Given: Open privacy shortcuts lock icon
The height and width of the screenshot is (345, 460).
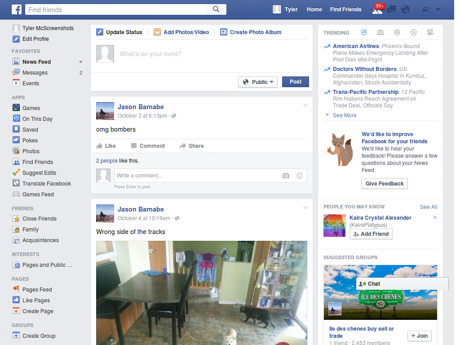Looking at the screenshot, I should point(426,10).
